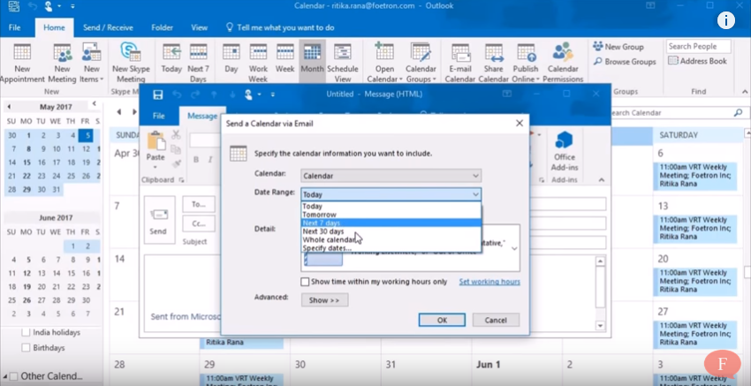
Task: Click the Search Calendar magnifier icon
Action: (738, 113)
